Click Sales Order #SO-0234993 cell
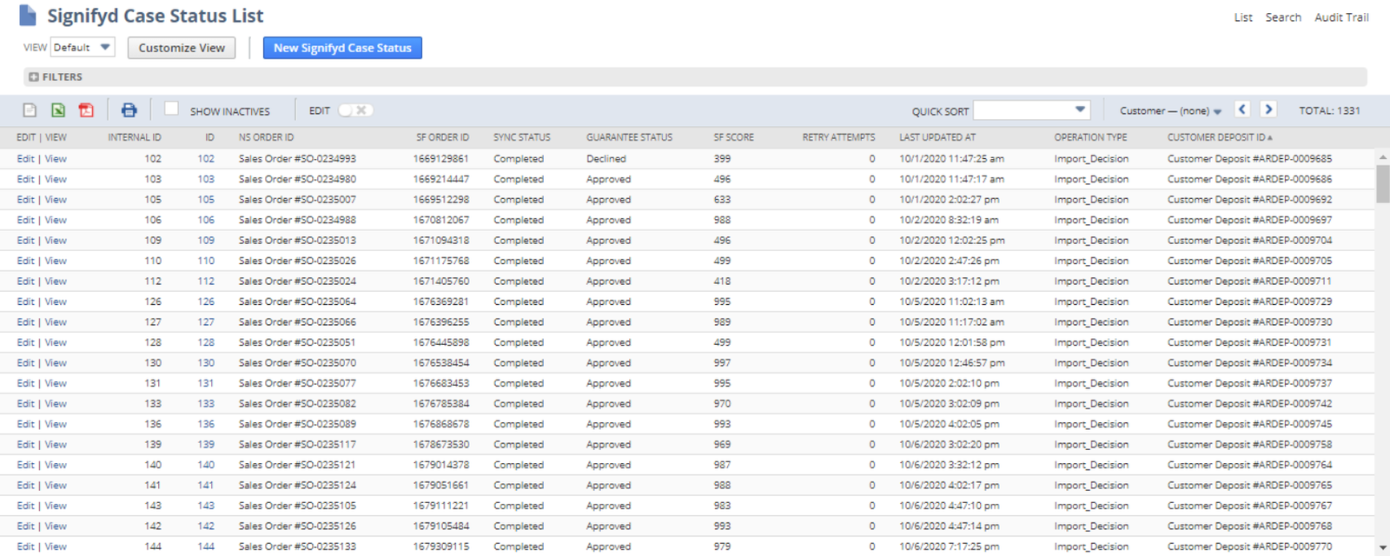1390x556 pixels. [297, 159]
